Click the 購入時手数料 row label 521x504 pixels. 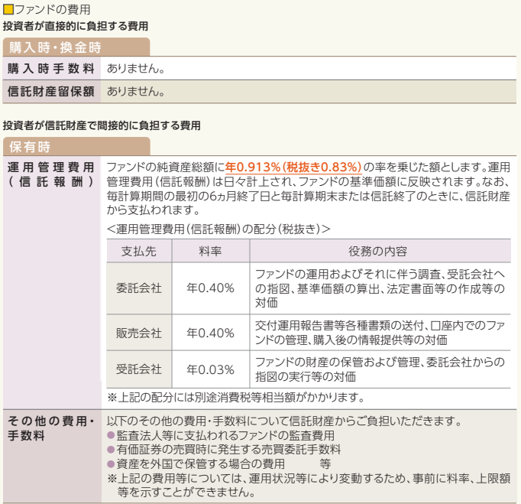point(51,69)
